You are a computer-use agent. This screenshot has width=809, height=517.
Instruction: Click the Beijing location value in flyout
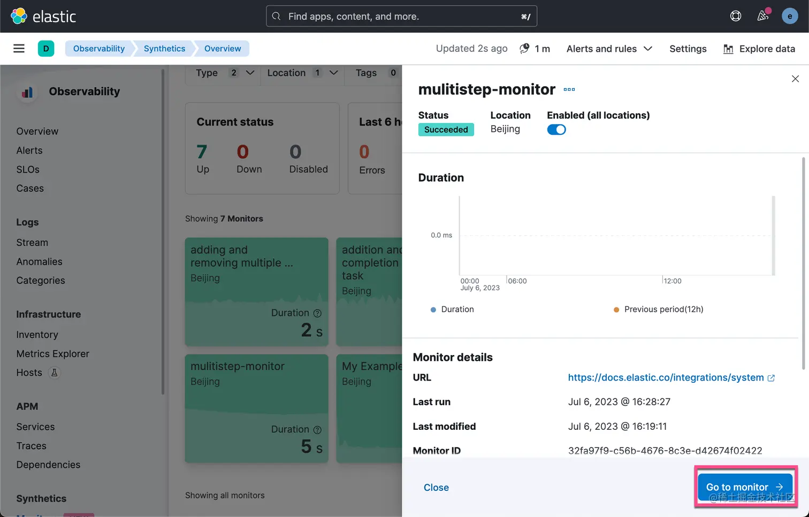(x=505, y=129)
